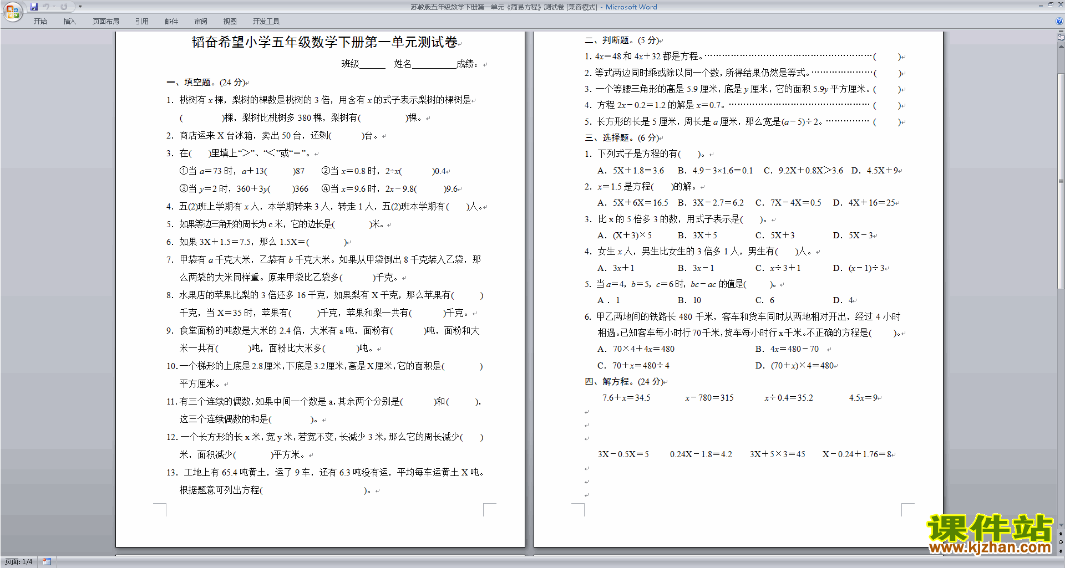1065x568 pixels.
Task: Click the page count 页面: 1/4 in the status bar
Action: [x=18, y=562]
